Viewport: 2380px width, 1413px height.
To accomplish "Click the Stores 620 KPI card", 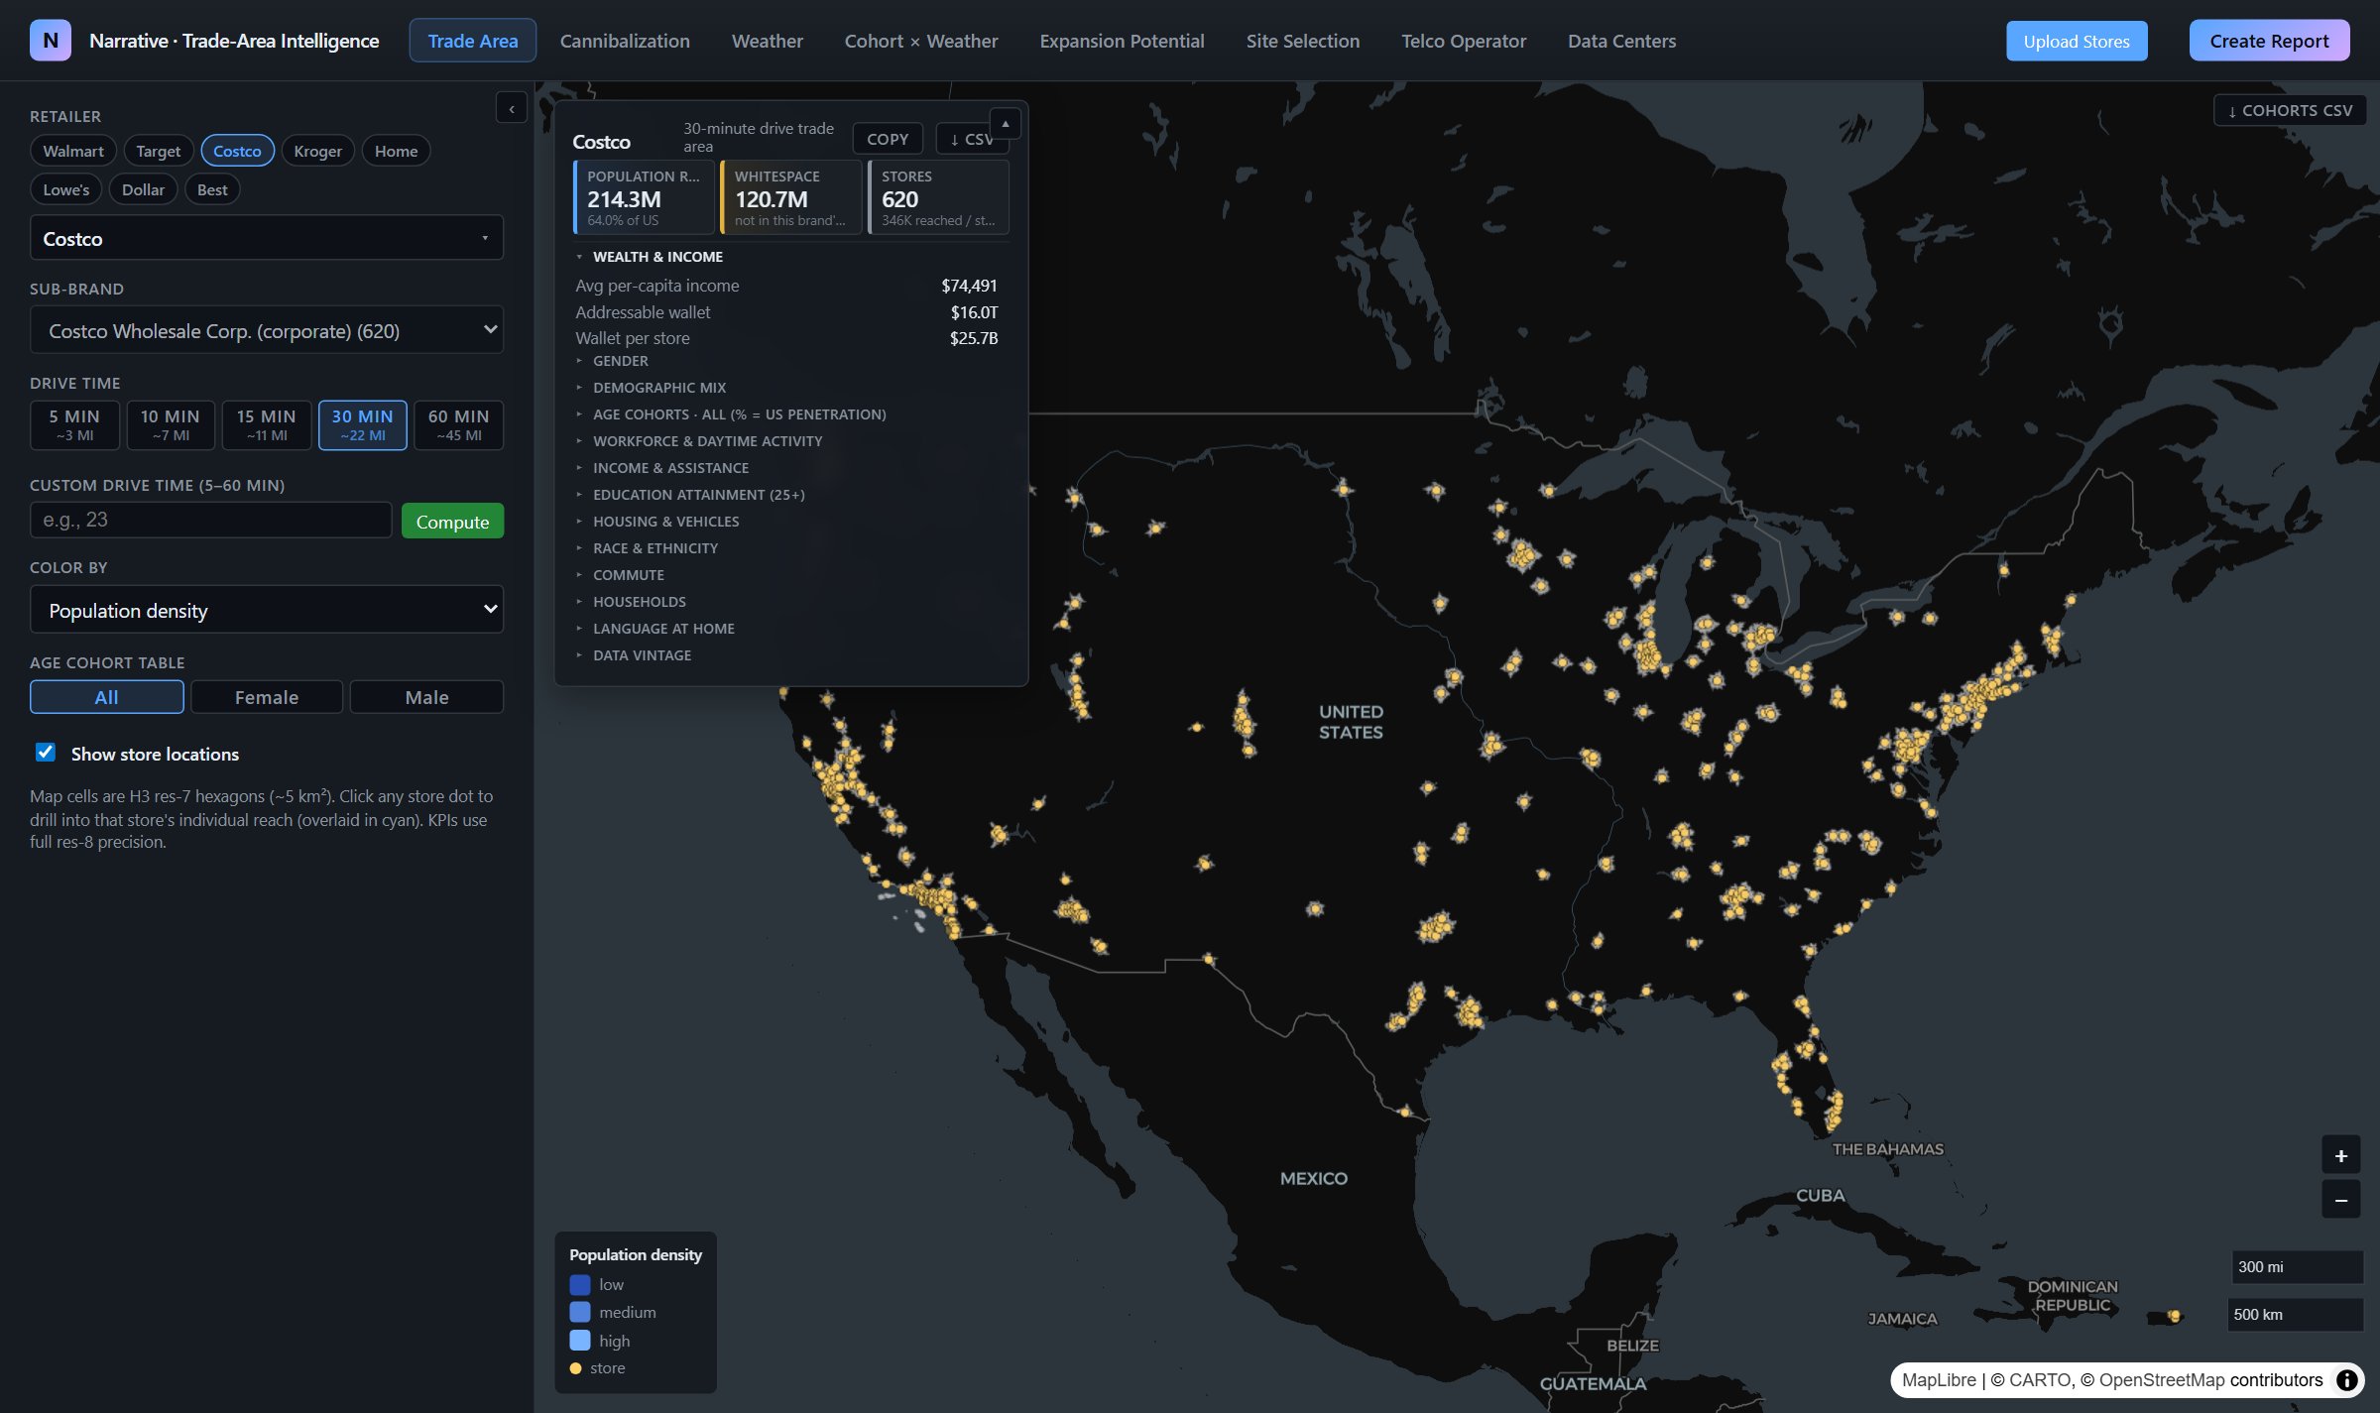I will click(x=938, y=197).
